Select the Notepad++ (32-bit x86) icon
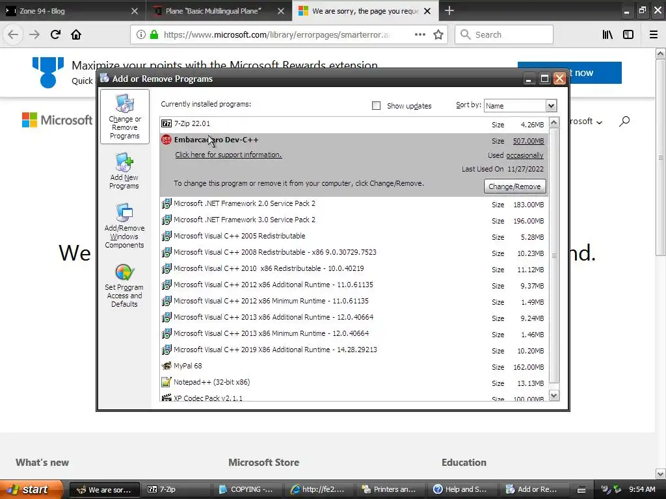 click(166, 382)
